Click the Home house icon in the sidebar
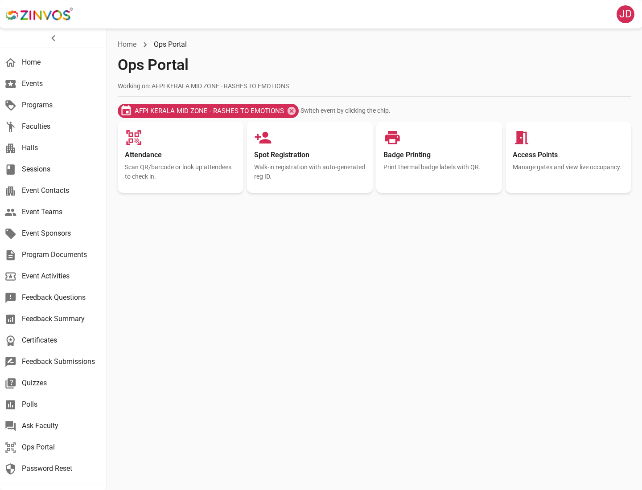The image size is (642, 490). 11,62
